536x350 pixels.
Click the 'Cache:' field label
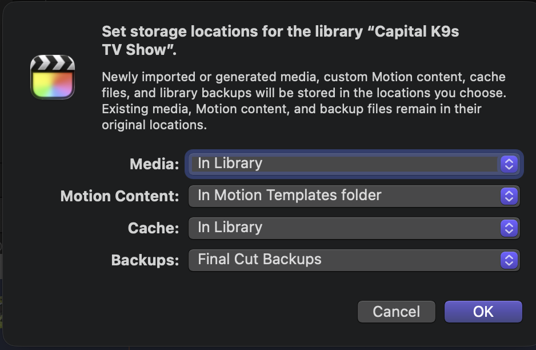point(153,229)
